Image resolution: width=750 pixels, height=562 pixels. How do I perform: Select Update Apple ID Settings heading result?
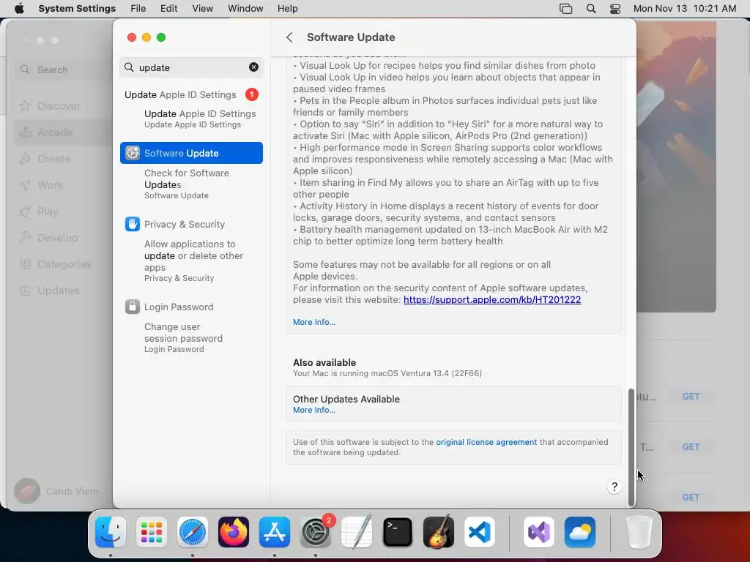[180, 94]
